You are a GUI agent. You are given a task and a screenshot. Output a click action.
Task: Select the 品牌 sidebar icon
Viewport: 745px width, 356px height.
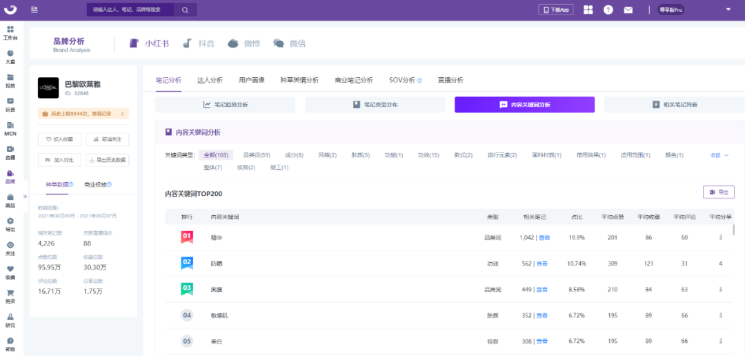point(10,177)
